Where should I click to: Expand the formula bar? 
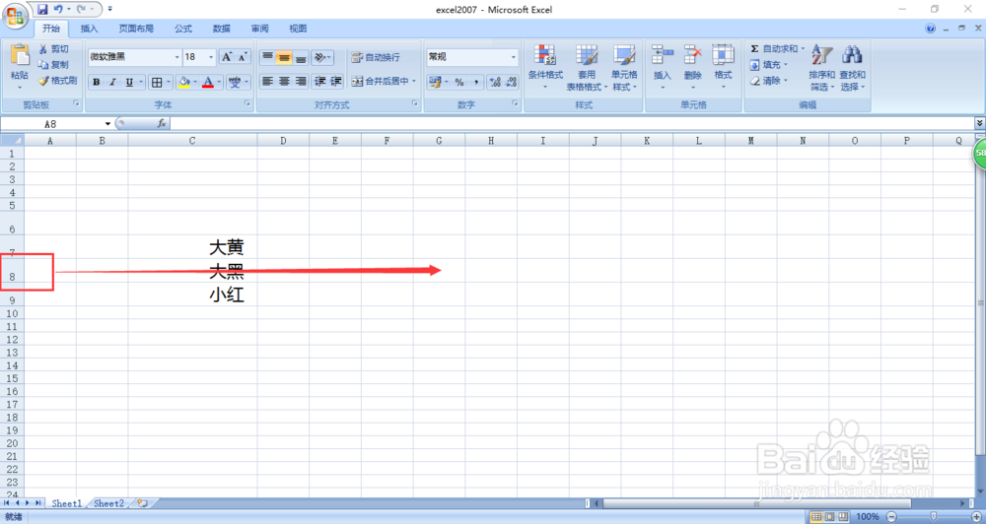pyautogui.click(x=980, y=123)
